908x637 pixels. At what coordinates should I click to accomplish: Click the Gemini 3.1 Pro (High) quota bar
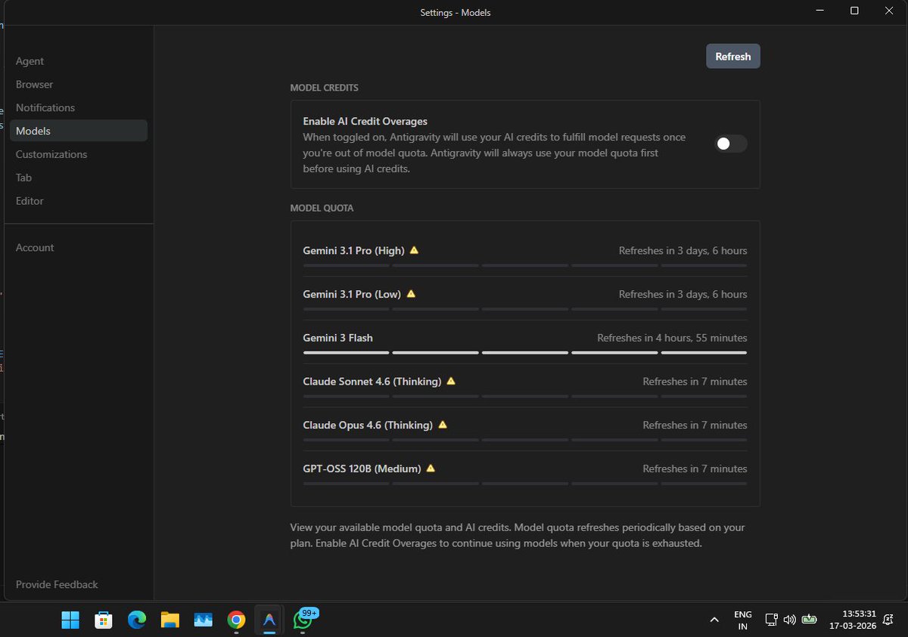525,265
